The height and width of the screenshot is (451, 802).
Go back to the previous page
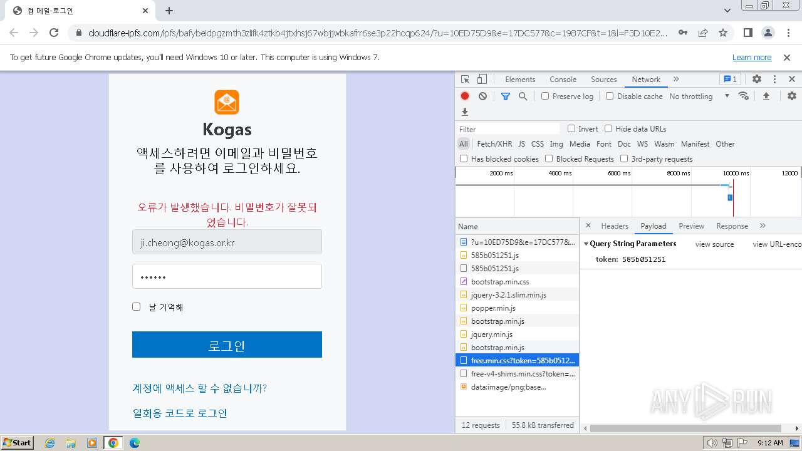coord(14,33)
